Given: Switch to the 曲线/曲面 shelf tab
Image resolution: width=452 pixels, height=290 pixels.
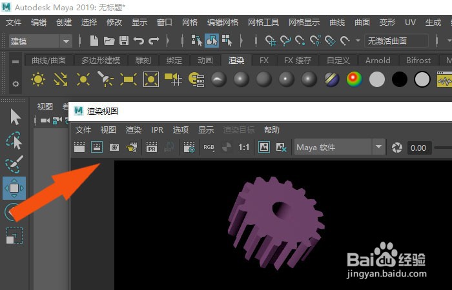Looking at the screenshot, I should click(x=48, y=60).
